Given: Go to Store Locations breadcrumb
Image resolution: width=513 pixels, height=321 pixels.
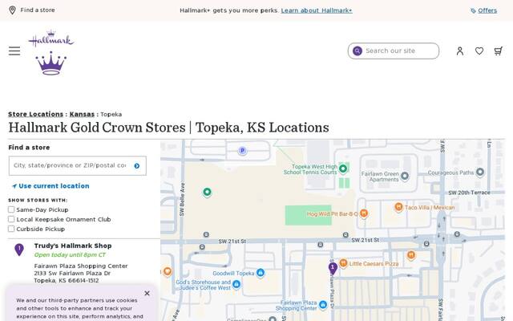Looking at the screenshot, I should pyautogui.click(x=35, y=114).
